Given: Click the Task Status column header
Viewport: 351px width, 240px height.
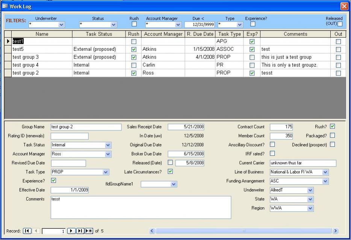Looking at the screenshot, I should (99, 34).
